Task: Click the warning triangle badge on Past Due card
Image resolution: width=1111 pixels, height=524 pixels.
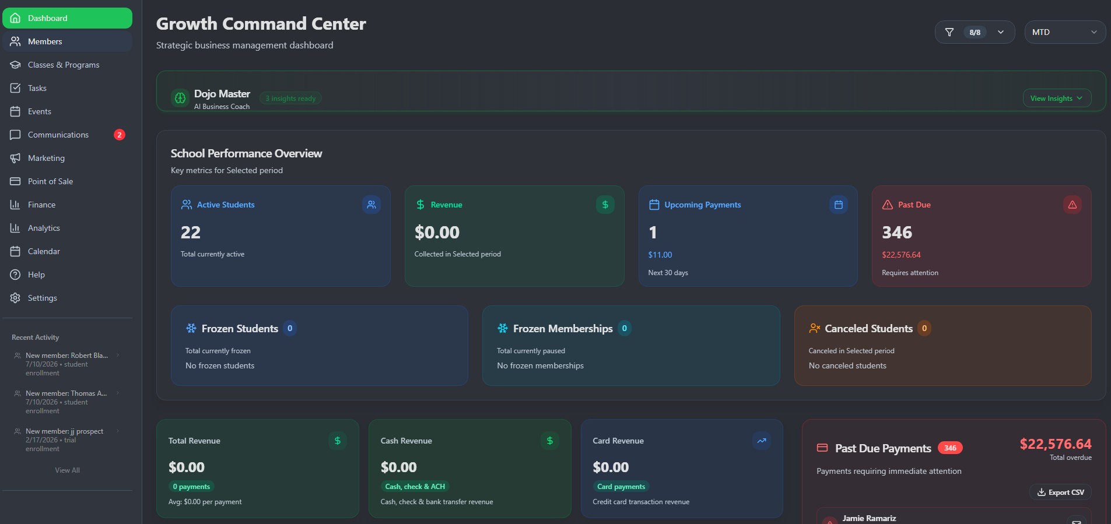Action: 1073,205
